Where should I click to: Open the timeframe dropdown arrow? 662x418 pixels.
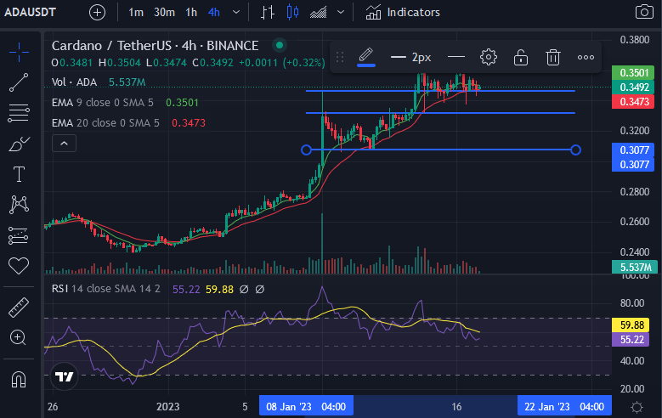coord(236,12)
